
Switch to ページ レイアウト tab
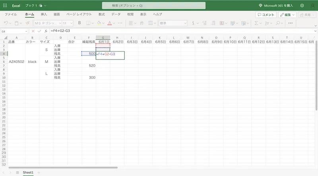coord(79,14)
